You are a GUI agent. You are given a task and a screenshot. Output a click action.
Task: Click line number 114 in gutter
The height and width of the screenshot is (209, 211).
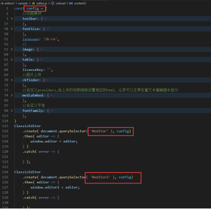5,121
